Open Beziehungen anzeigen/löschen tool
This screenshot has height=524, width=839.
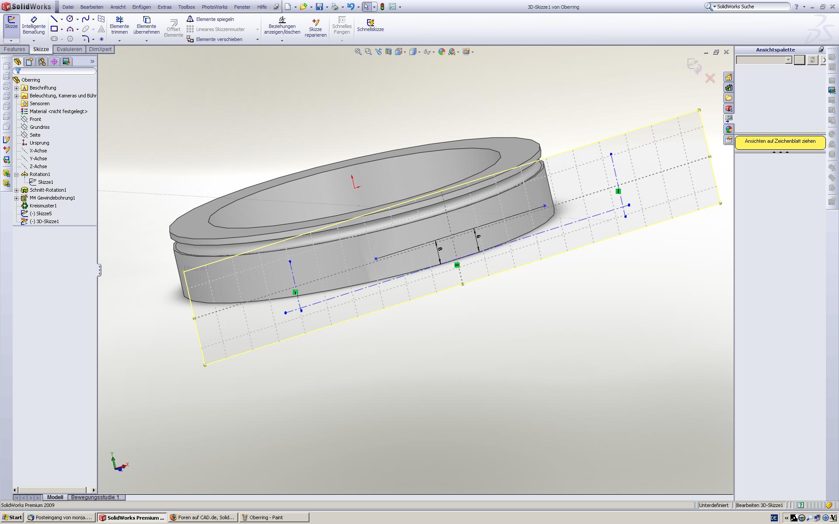point(282,25)
